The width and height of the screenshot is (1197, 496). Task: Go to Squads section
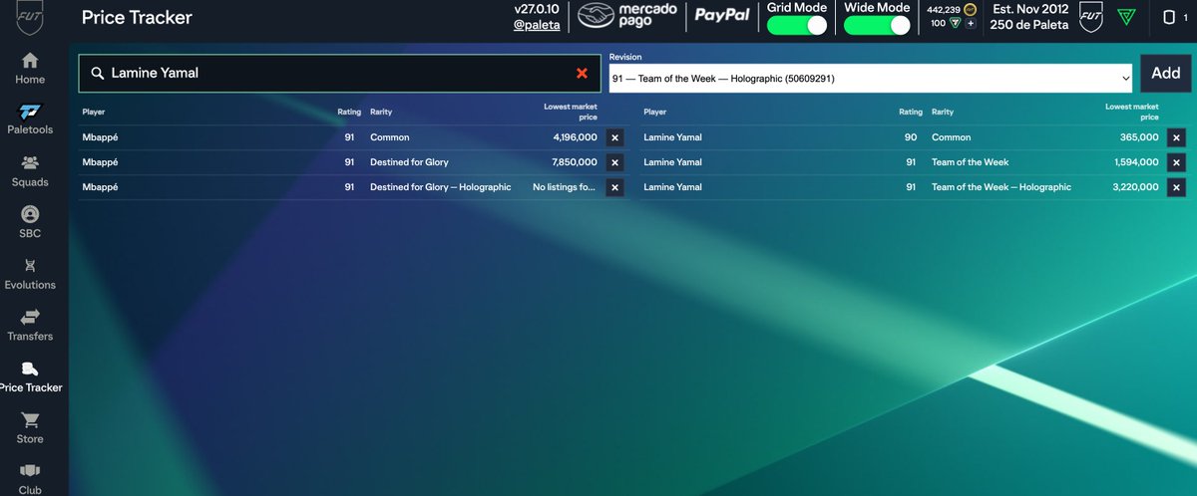(x=30, y=171)
